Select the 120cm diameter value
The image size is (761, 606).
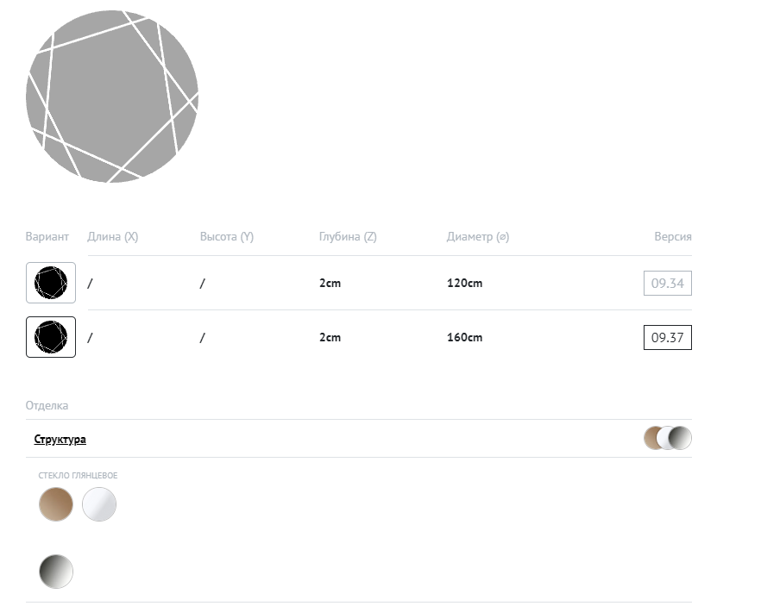click(464, 284)
